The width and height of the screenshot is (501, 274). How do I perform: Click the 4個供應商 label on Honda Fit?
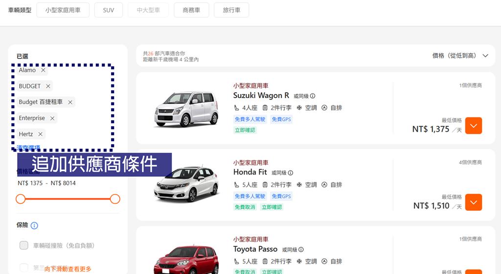point(470,162)
